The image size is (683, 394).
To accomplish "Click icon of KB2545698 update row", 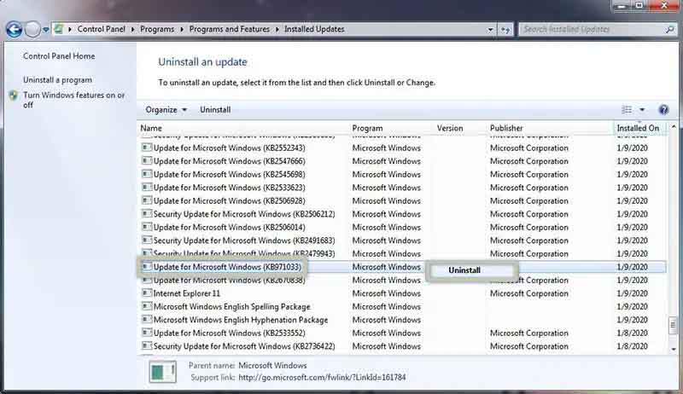I will (x=147, y=174).
